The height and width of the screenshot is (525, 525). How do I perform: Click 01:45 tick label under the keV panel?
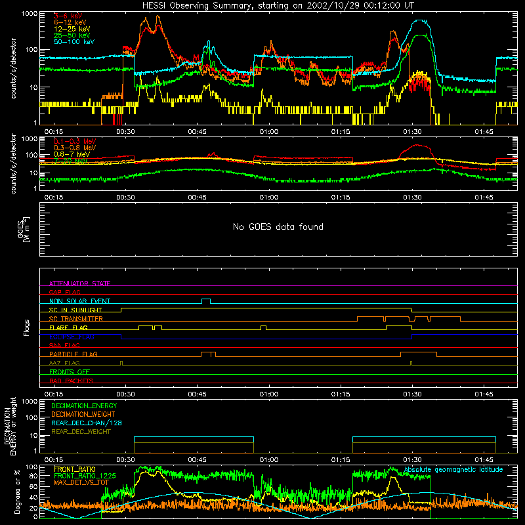[x=484, y=132]
